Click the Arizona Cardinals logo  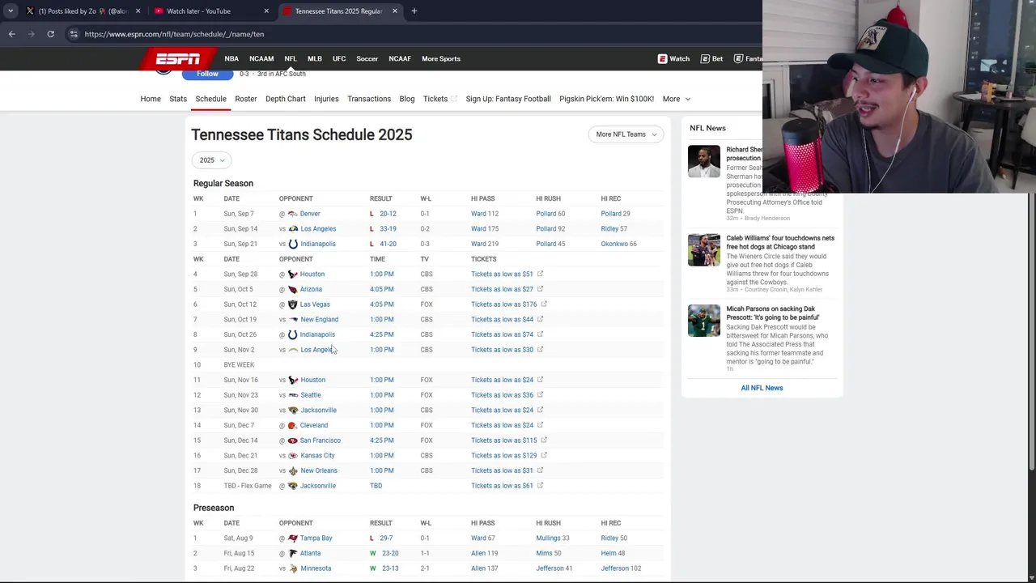tap(293, 289)
